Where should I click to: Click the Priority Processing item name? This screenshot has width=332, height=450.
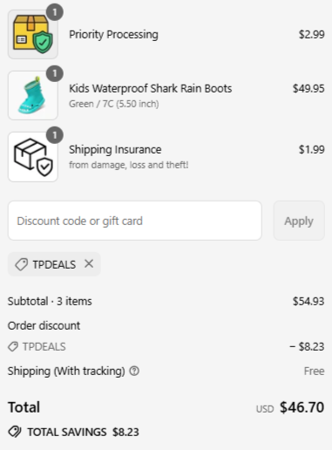pos(113,34)
